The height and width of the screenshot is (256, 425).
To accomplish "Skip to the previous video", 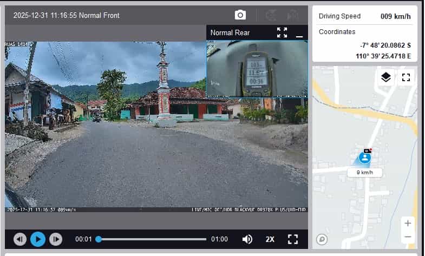I will 20,239.
